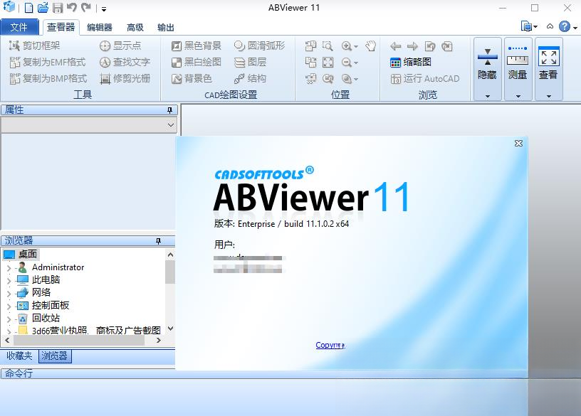
Task: Click the zoom window magnifier icon
Action: tap(328, 46)
